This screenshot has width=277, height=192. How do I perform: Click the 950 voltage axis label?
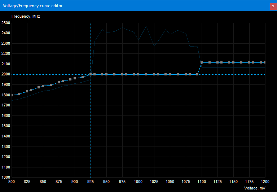point(106,182)
